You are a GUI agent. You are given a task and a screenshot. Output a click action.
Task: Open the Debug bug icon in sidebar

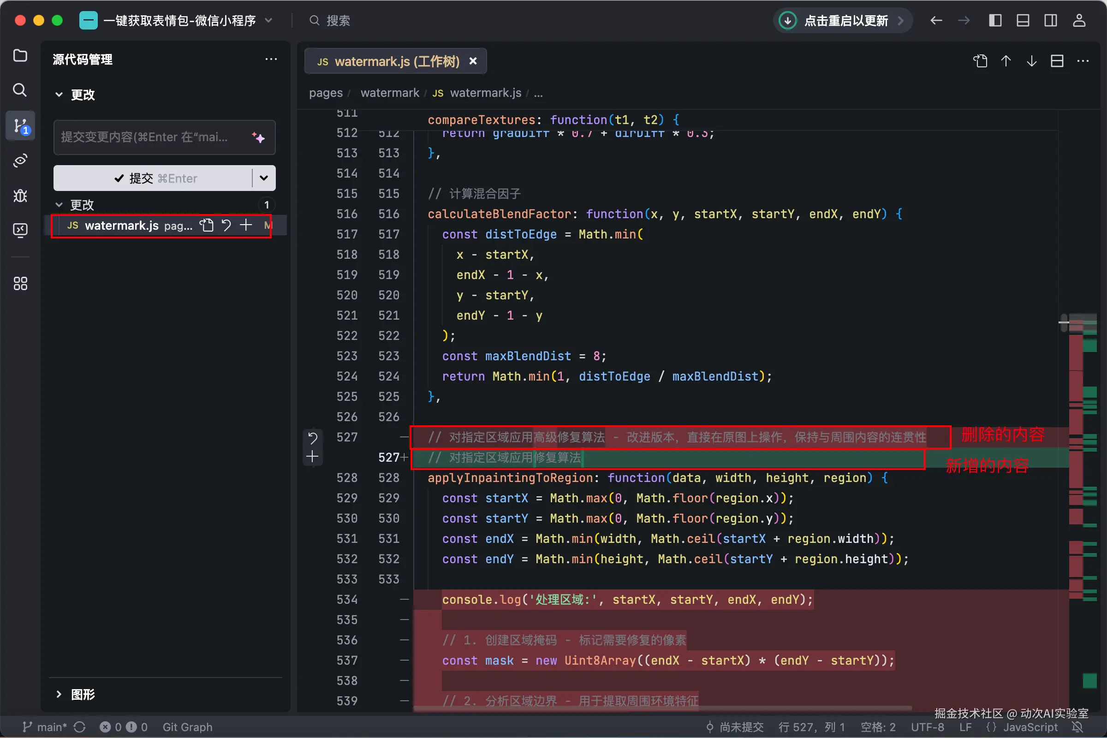tap(20, 195)
